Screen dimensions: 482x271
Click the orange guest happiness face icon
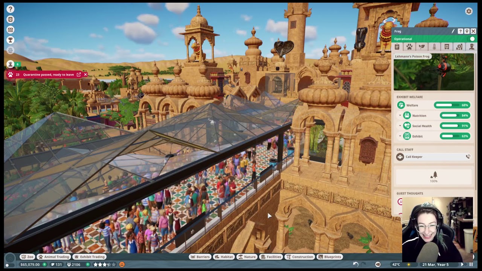click(122, 265)
